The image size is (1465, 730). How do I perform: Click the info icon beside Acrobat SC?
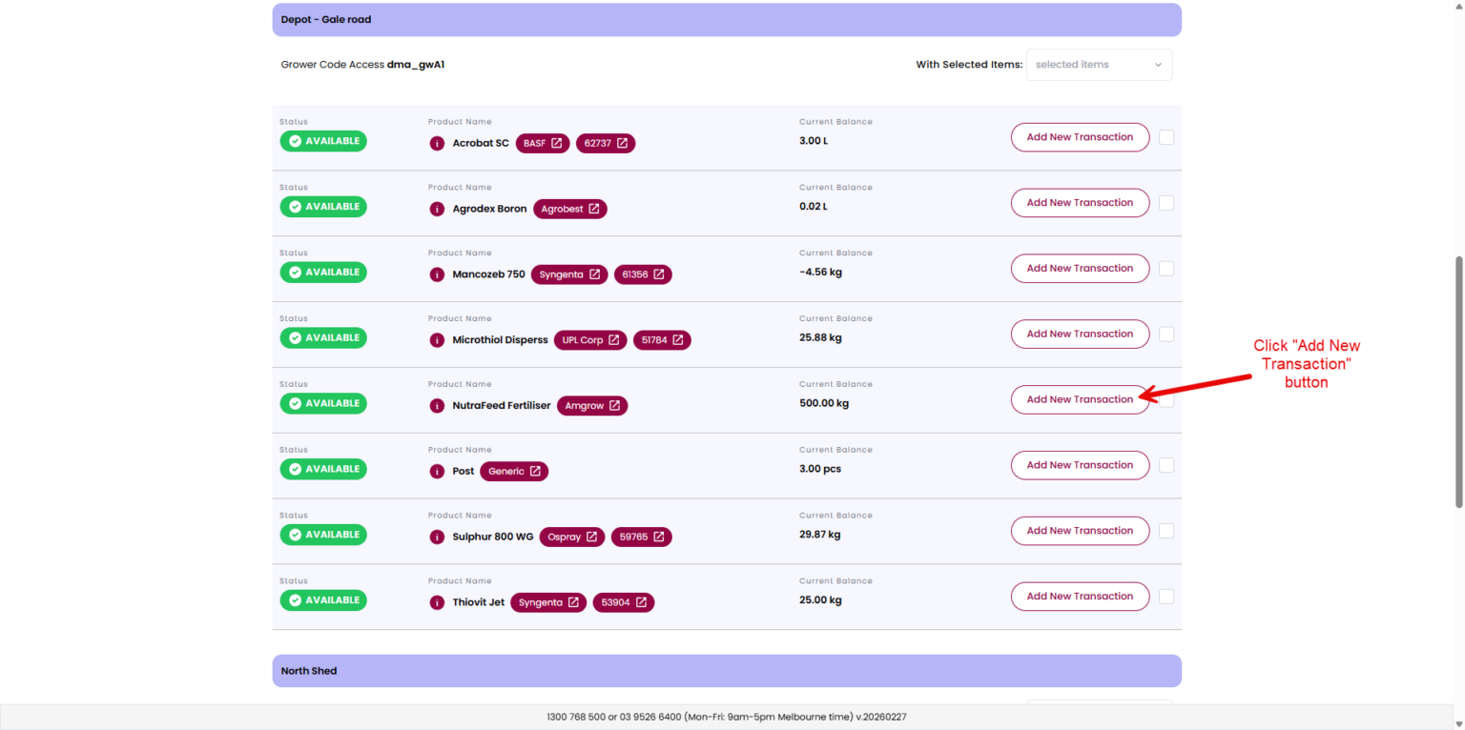(x=437, y=144)
